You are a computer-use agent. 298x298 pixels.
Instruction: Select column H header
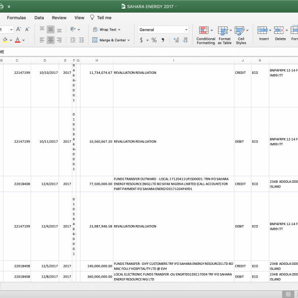point(97,61)
